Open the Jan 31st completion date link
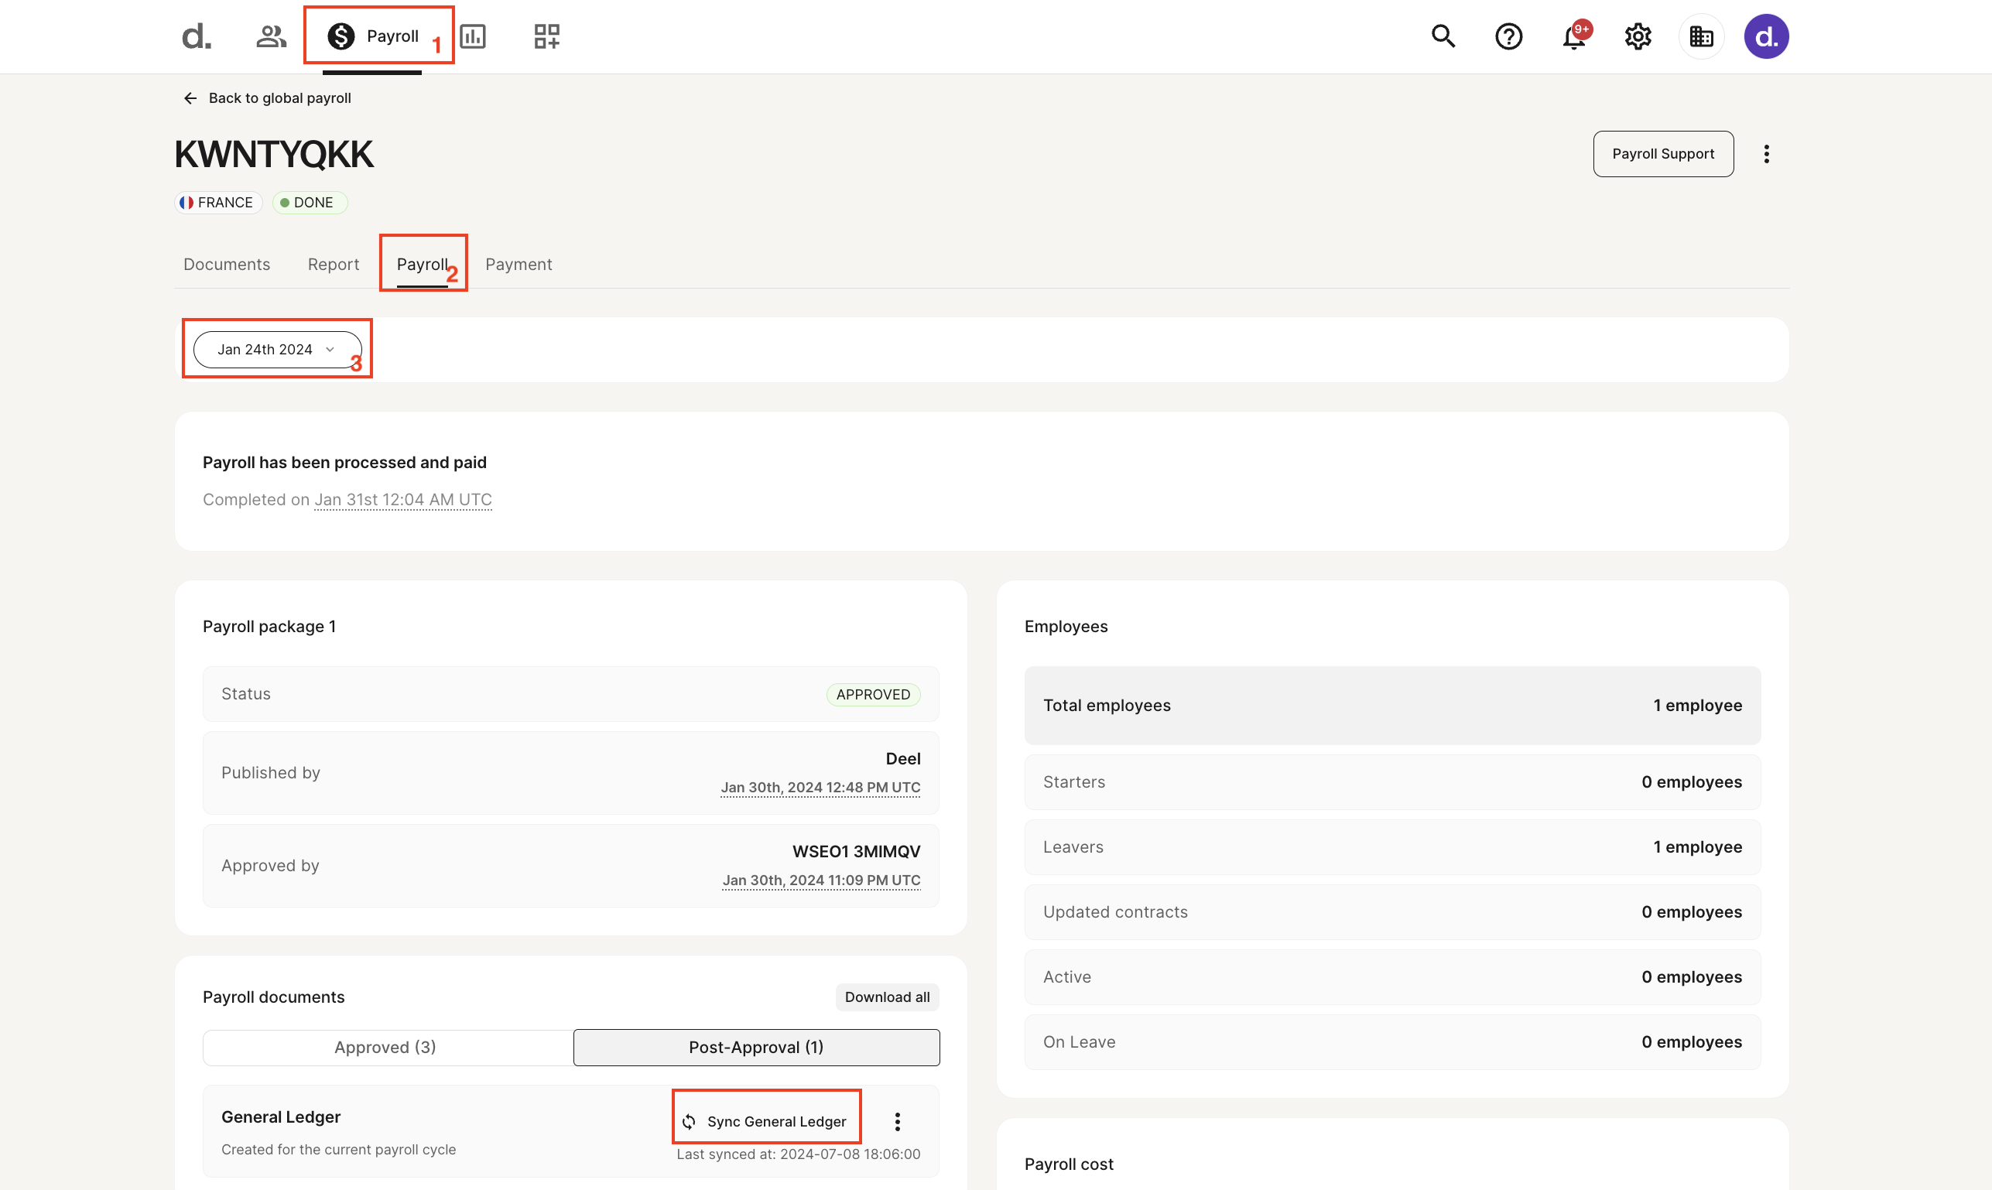The height and width of the screenshot is (1190, 1992). 402,499
